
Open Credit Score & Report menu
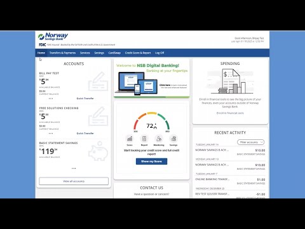pyautogui.click(x=138, y=53)
